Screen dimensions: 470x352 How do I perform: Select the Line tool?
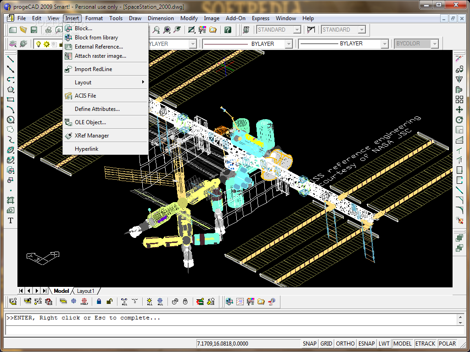pos(11,59)
